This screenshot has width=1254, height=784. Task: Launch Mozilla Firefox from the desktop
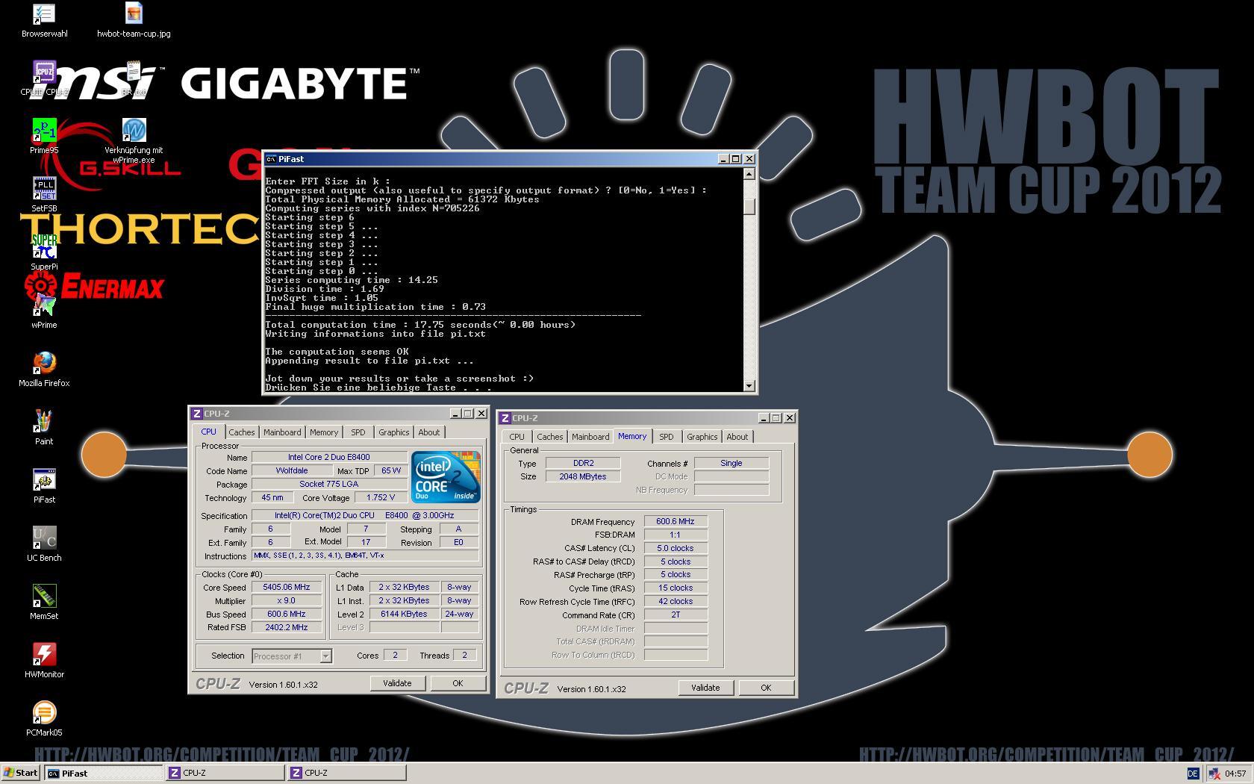[44, 370]
